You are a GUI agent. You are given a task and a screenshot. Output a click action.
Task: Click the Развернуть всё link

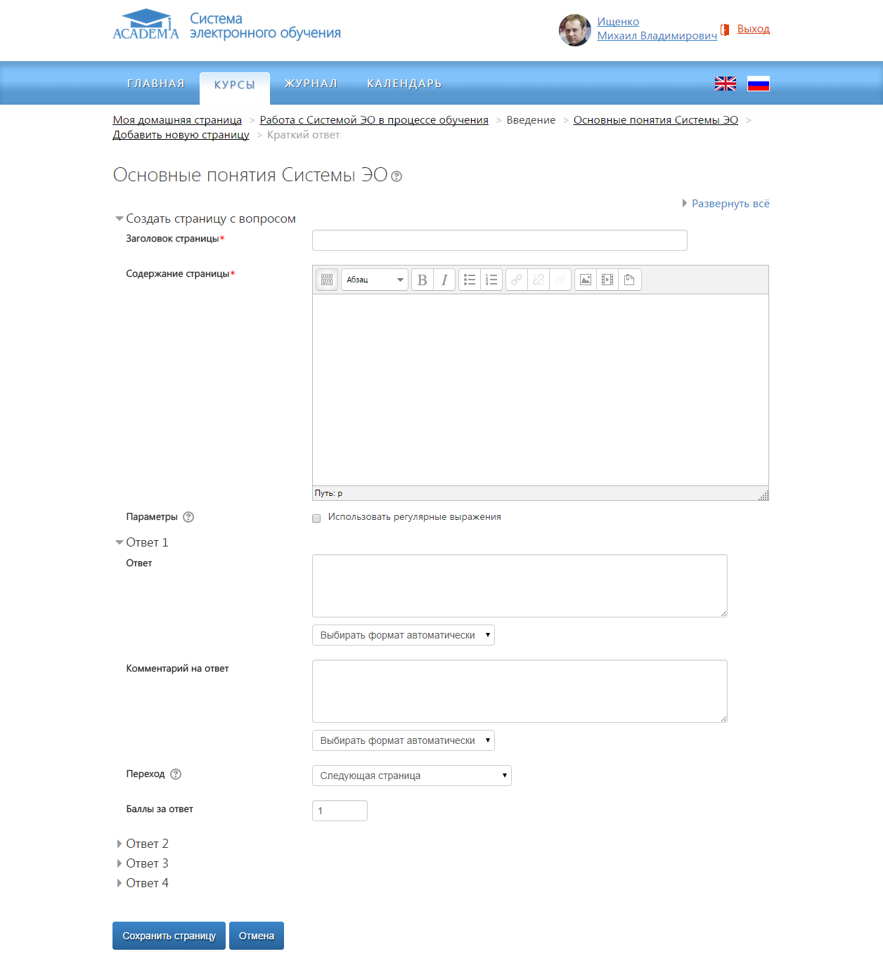click(x=730, y=204)
